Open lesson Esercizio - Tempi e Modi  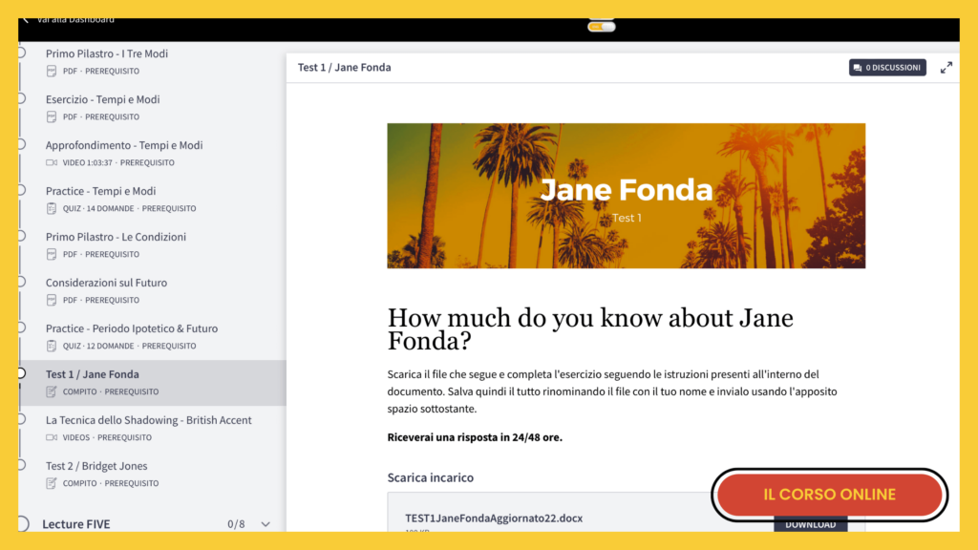[x=102, y=99]
